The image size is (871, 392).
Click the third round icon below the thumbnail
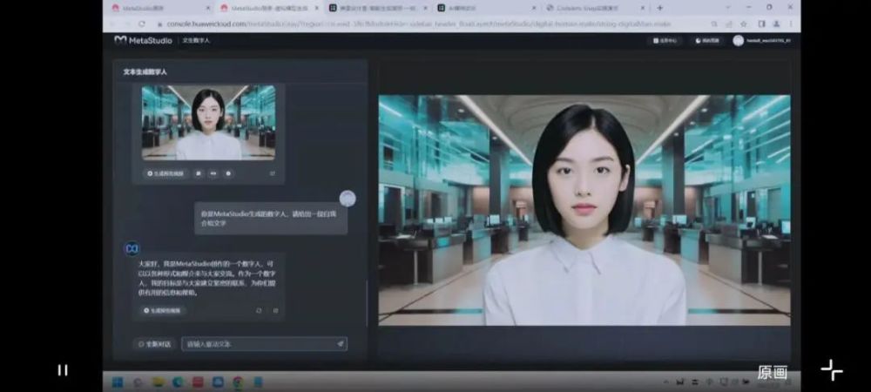(x=228, y=173)
